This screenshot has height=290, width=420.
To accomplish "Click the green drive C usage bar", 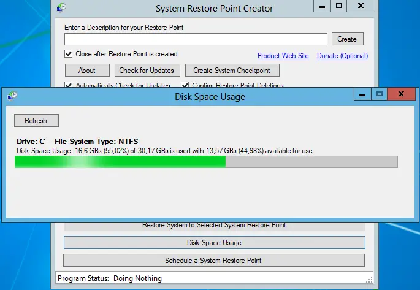I will point(120,162).
